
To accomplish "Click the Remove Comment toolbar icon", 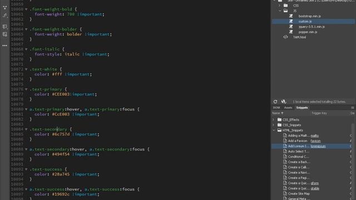I will [5, 34].
